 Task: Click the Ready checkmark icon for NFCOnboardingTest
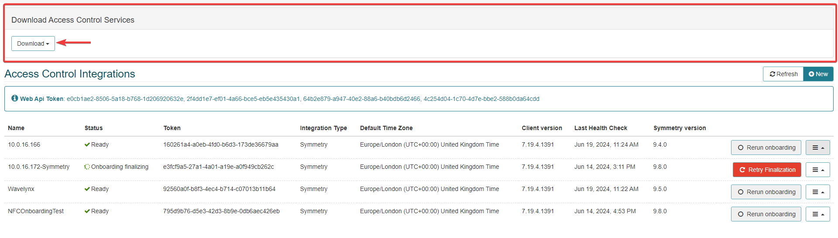point(87,211)
